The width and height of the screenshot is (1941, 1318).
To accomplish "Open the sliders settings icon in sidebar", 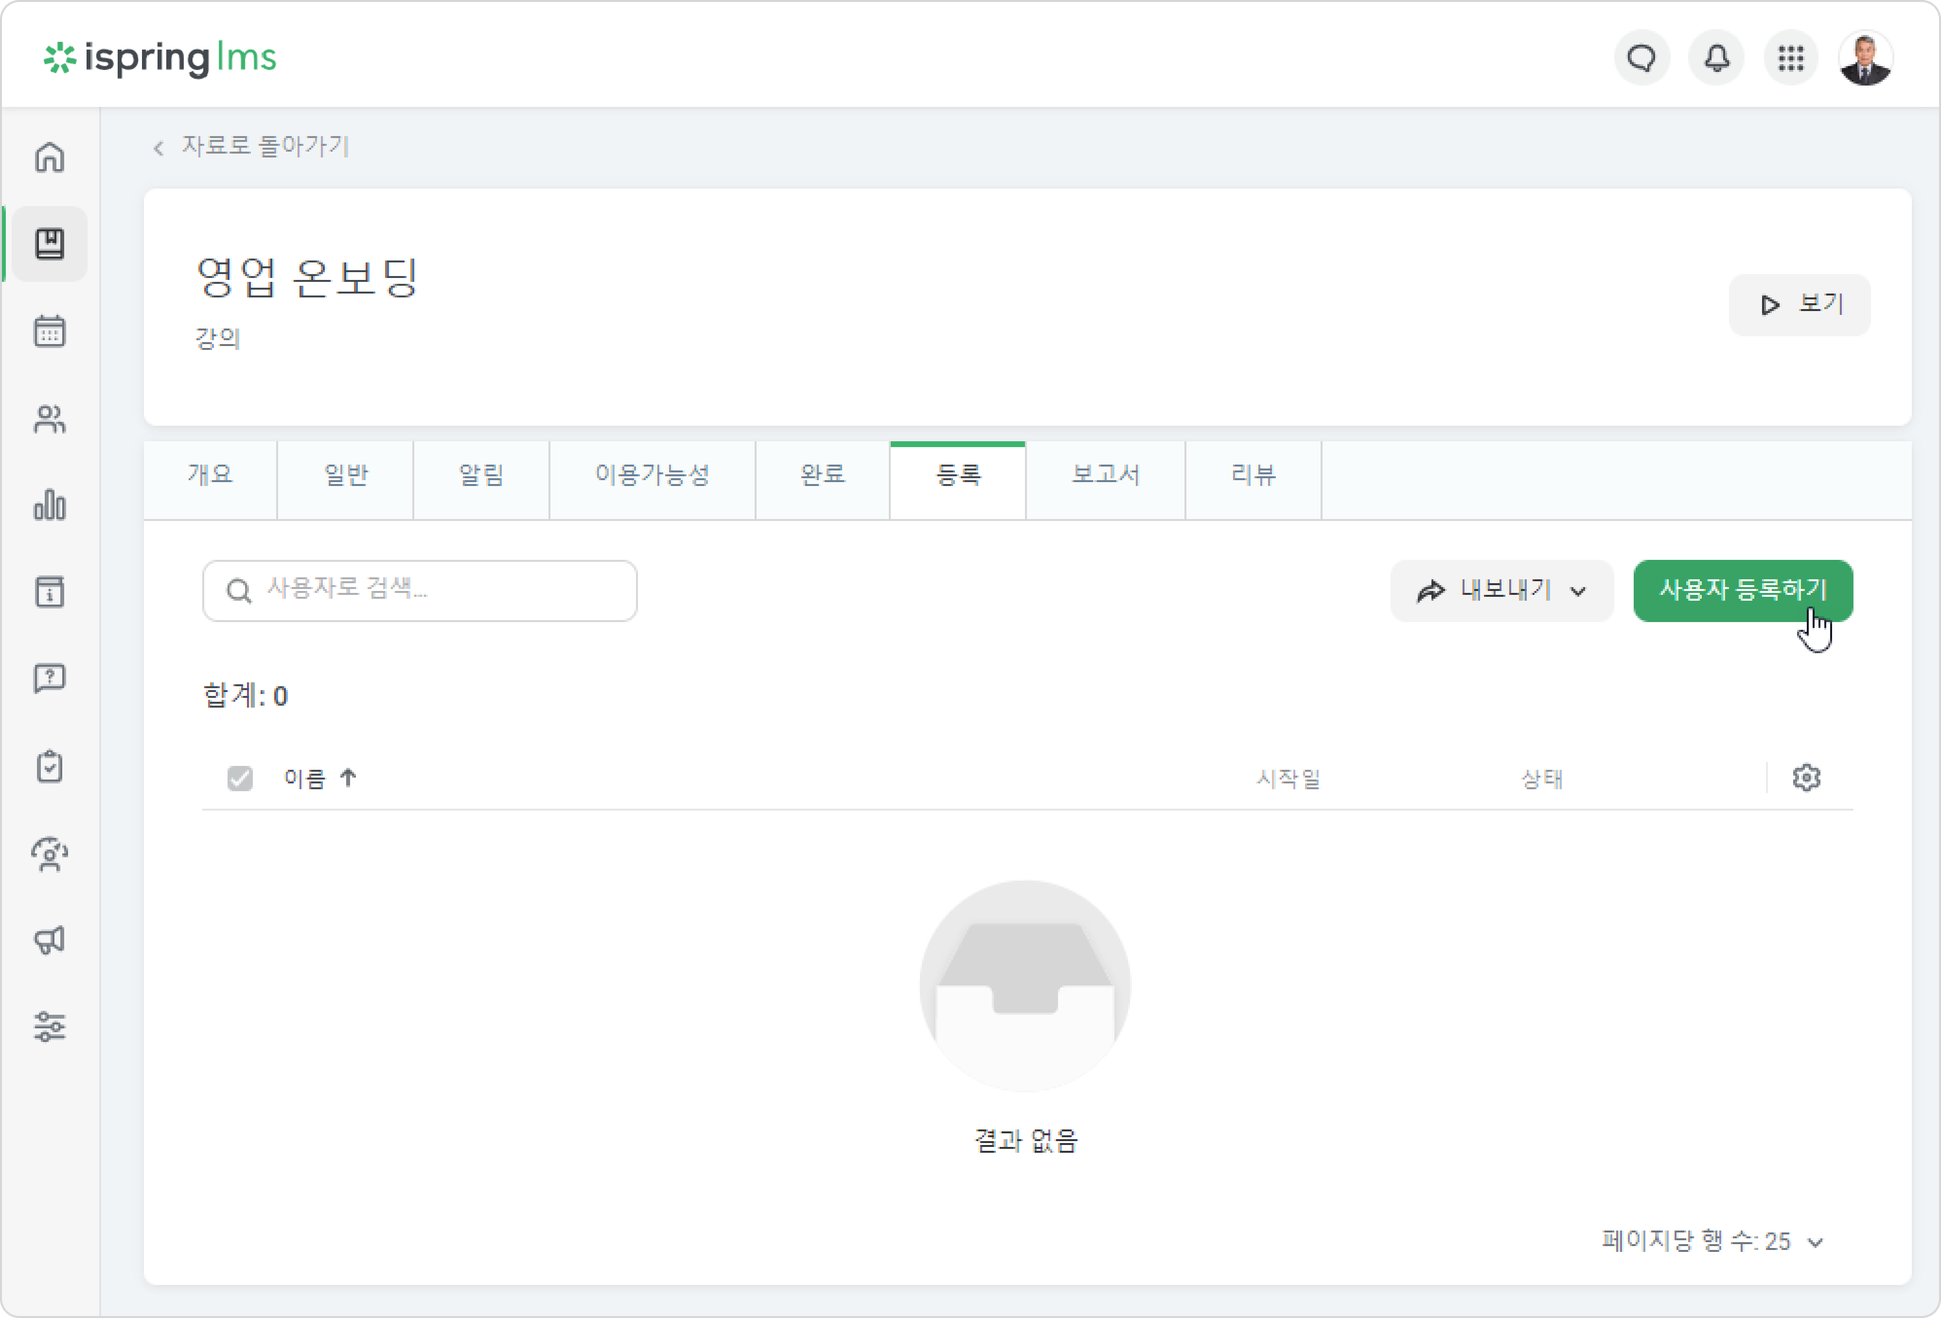I will point(50,1027).
